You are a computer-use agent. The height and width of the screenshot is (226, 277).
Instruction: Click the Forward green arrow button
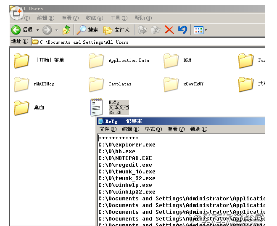click(x=47, y=30)
